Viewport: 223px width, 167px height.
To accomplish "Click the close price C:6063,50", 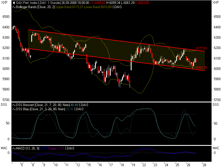I will tap(142, 3).
